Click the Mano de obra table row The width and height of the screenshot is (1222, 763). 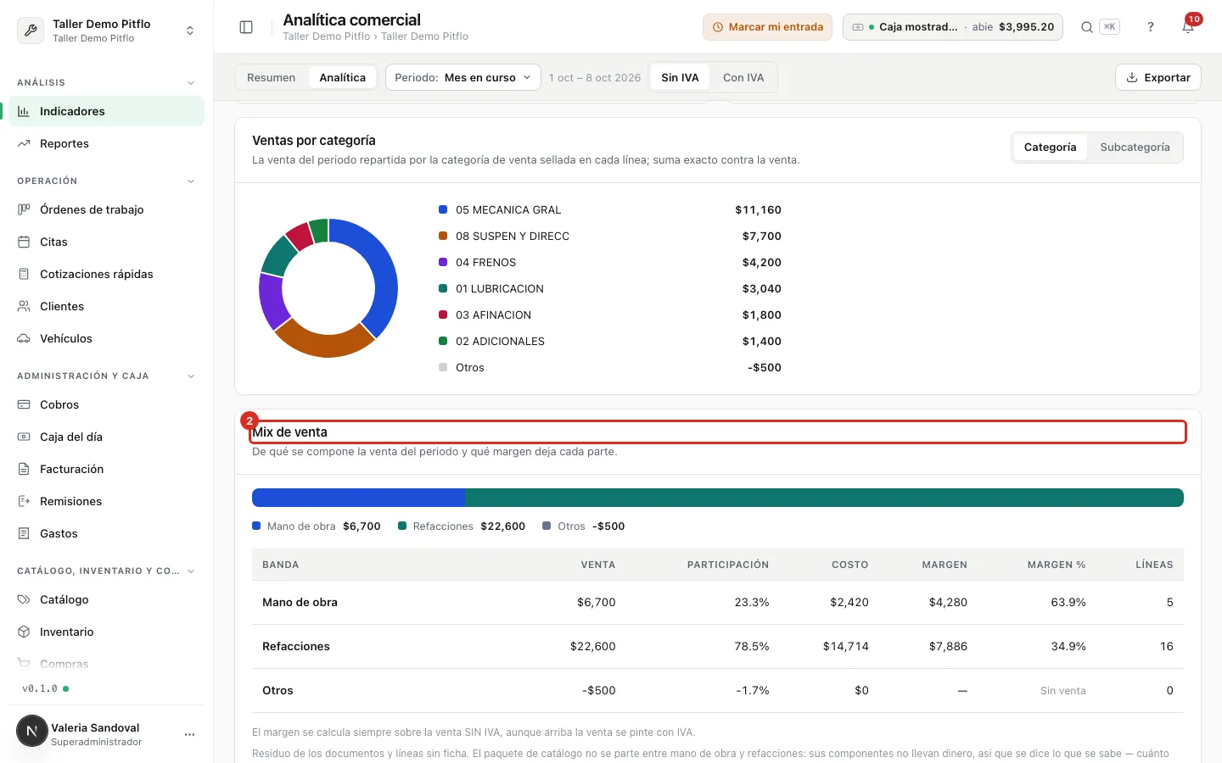718,603
